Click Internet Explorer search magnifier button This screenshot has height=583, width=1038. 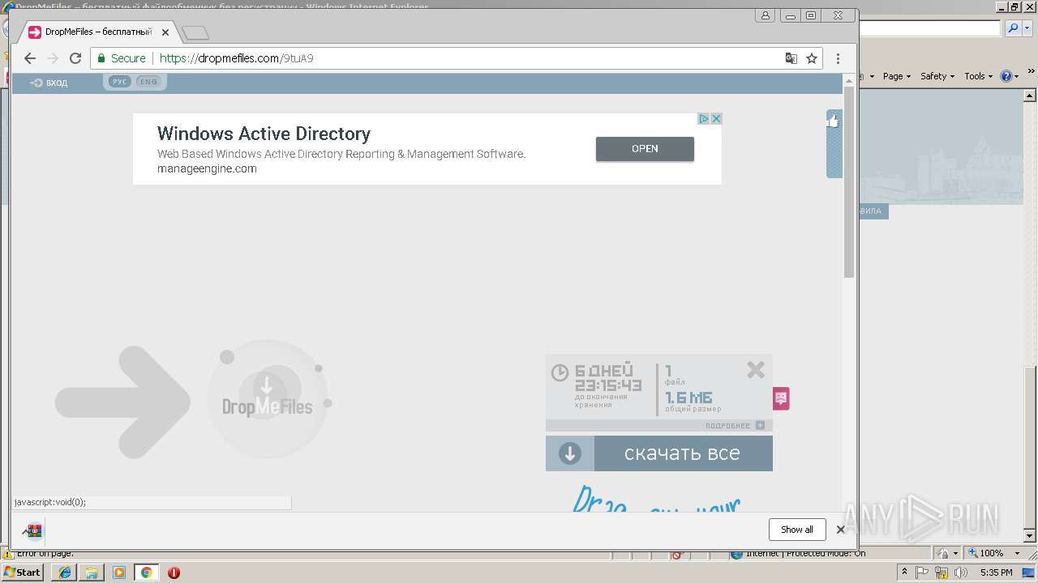pyautogui.click(x=1014, y=28)
